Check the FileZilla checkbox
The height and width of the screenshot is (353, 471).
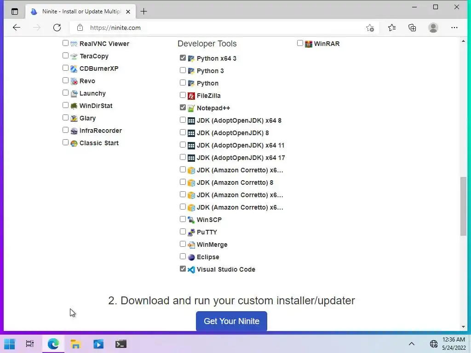(x=183, y=95)
